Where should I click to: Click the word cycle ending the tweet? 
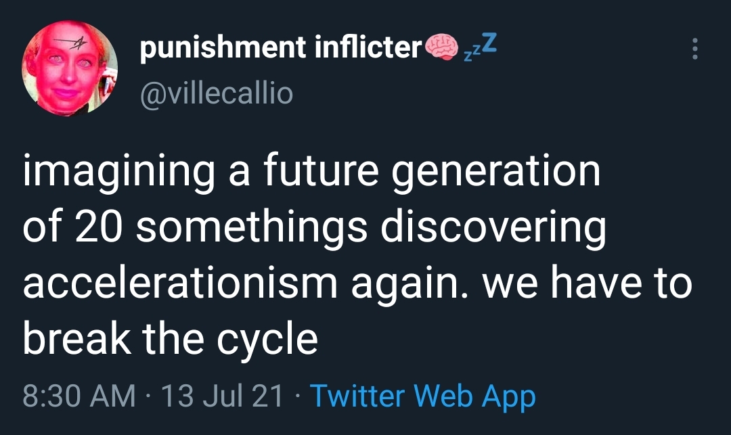point(269,338)
